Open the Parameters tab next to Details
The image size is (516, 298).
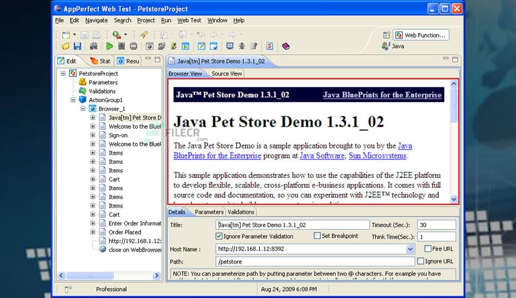[x=209, y=212]
